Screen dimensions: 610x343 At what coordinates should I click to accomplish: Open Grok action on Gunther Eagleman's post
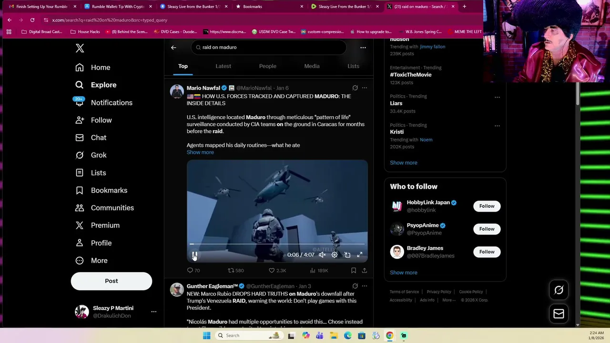pos(355,286)
